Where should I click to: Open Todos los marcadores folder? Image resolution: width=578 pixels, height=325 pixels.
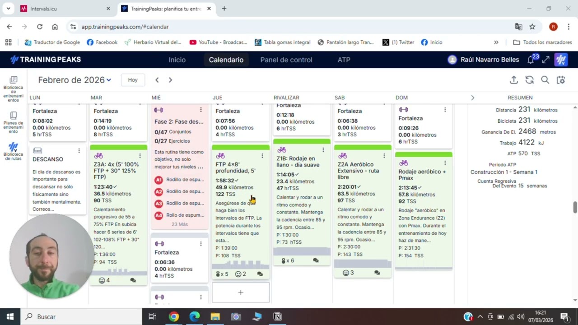[543, 42]
